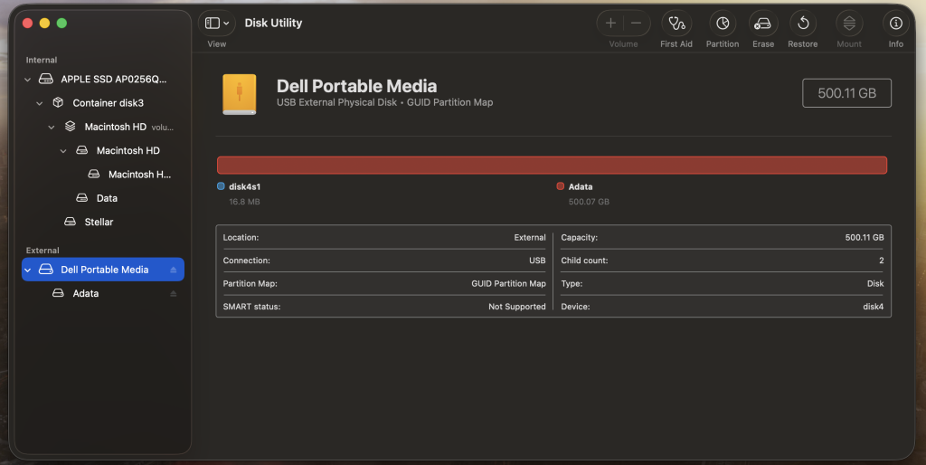
Task: Select APPLE SSD AP0256Q in the sidebar
Action: coord(103,80)
